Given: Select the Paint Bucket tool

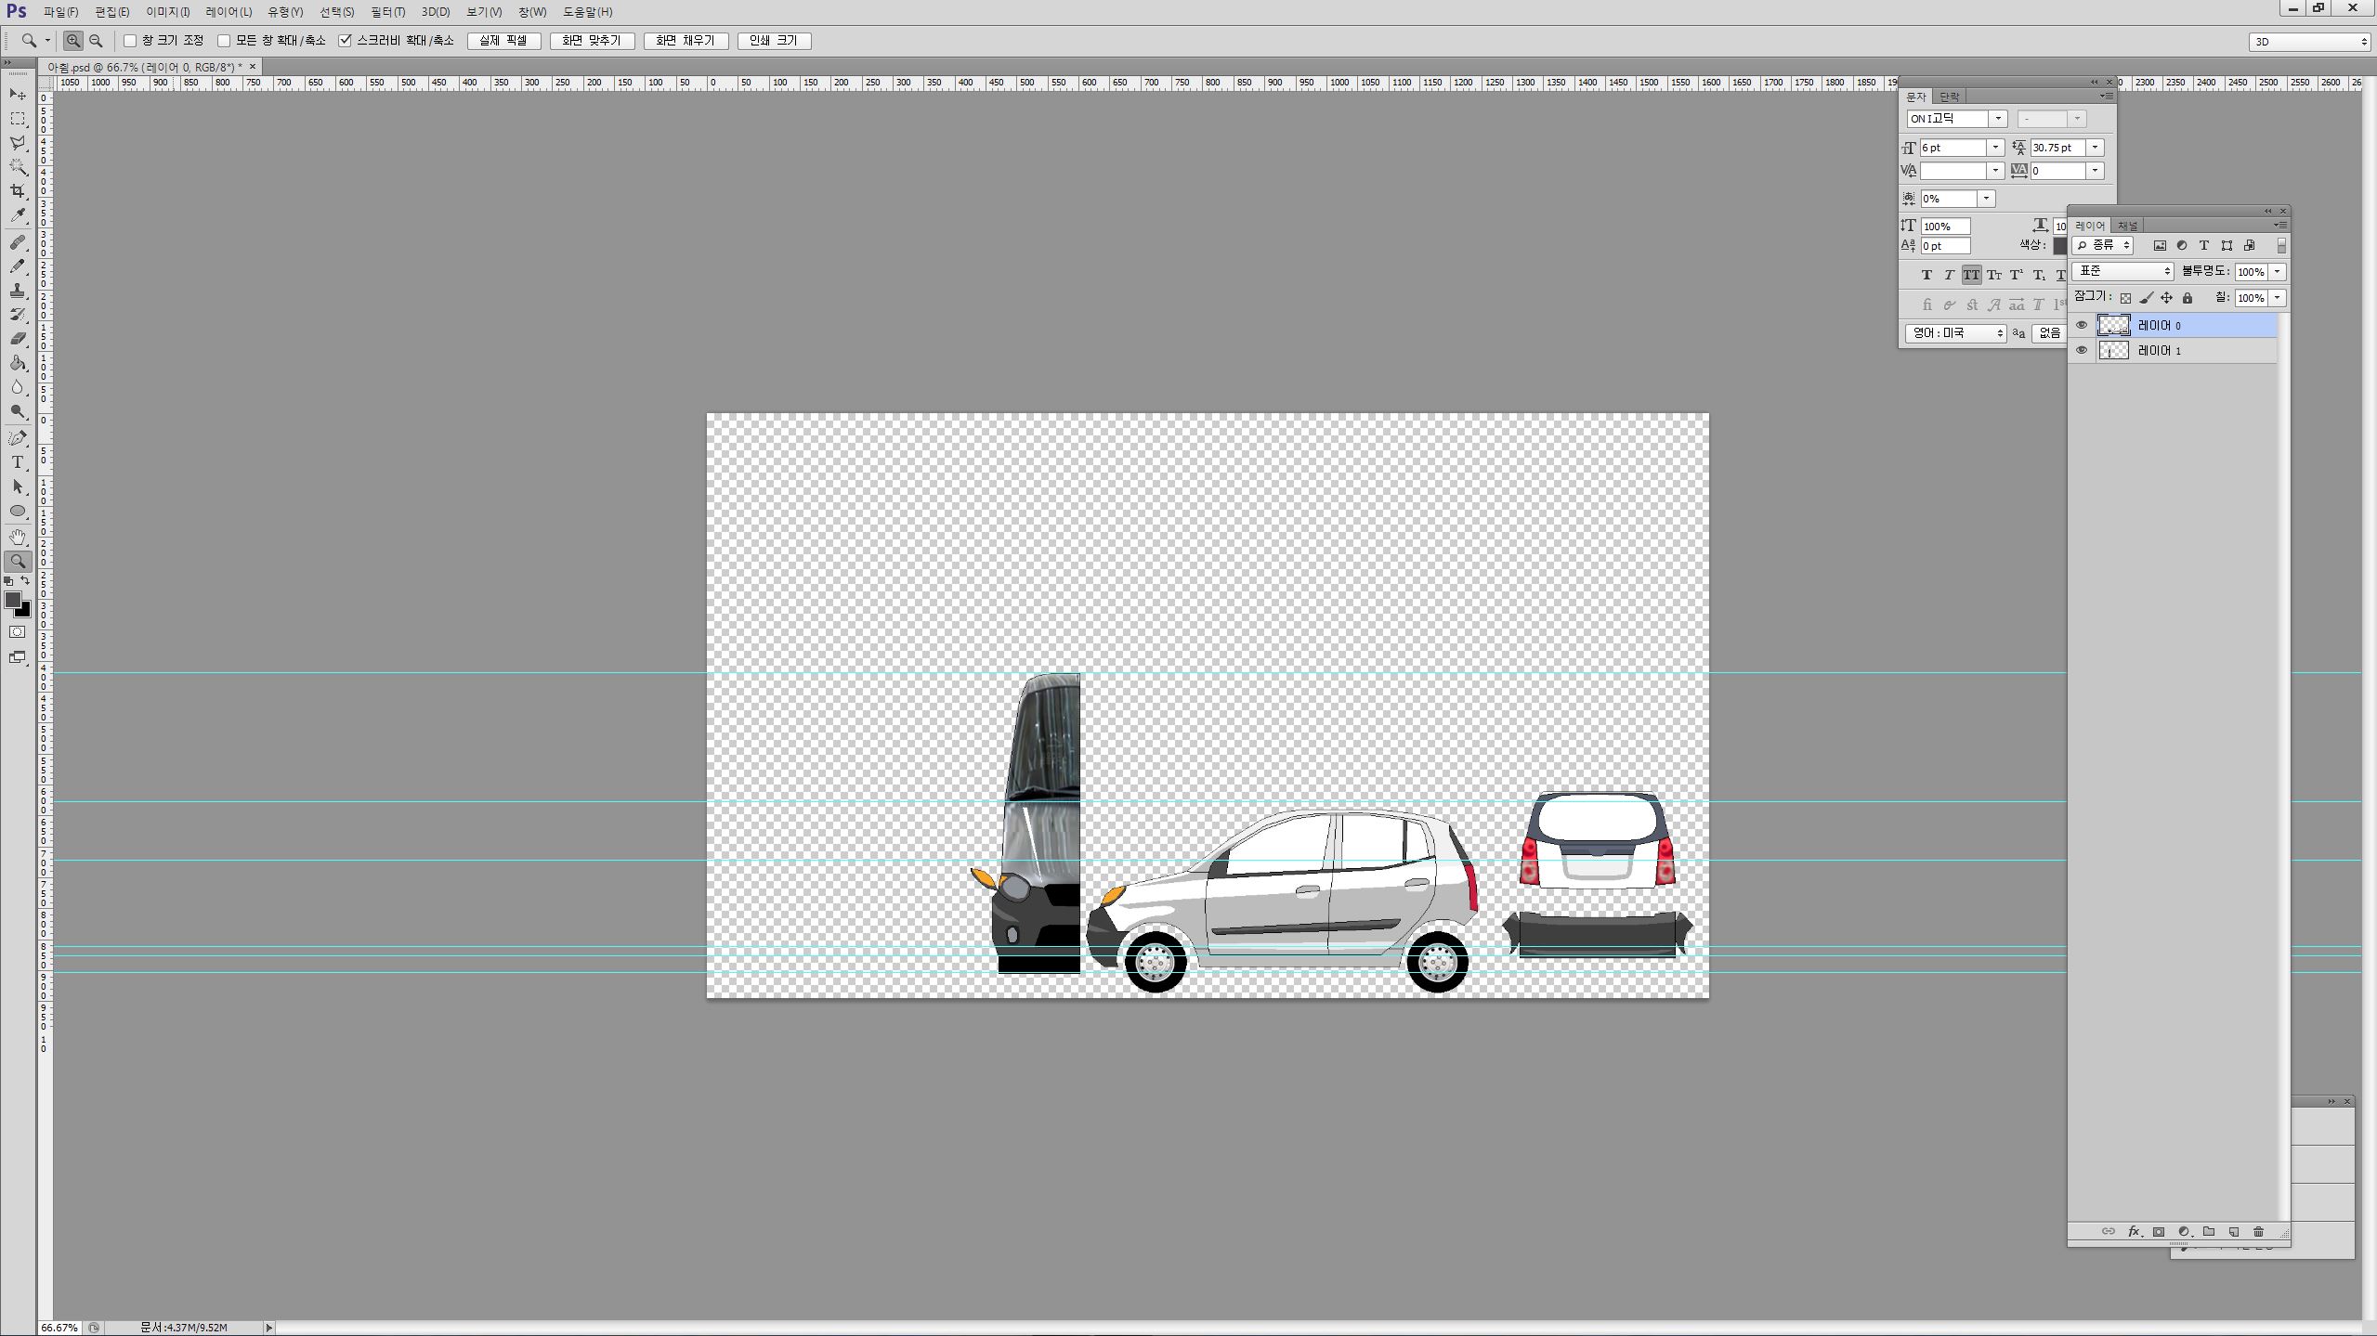Looking at the screenshot, I should point(18,363).
